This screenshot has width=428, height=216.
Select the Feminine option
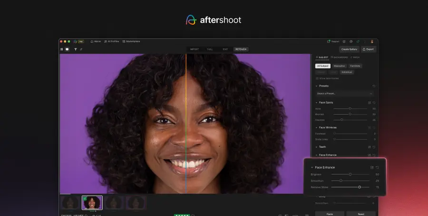(355, 66)
